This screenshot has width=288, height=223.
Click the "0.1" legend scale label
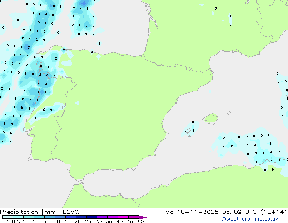point(5,221)
